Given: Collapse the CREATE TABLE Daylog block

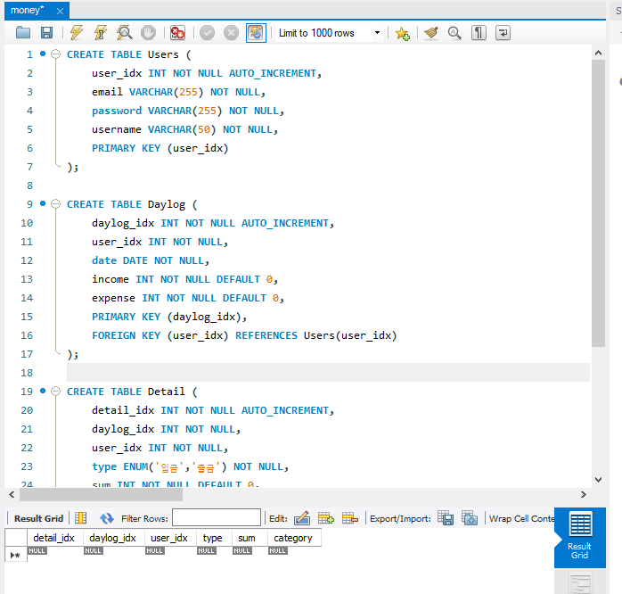Looking at the screenshot, I should coord(55,204).
